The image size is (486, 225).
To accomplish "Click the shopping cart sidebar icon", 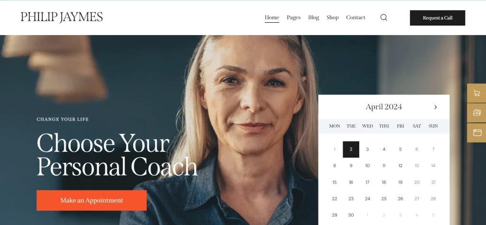I will 477,93.
